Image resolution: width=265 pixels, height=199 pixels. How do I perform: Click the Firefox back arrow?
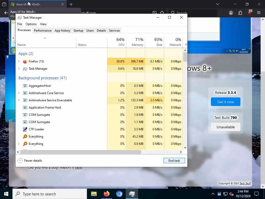coord(6,13)
